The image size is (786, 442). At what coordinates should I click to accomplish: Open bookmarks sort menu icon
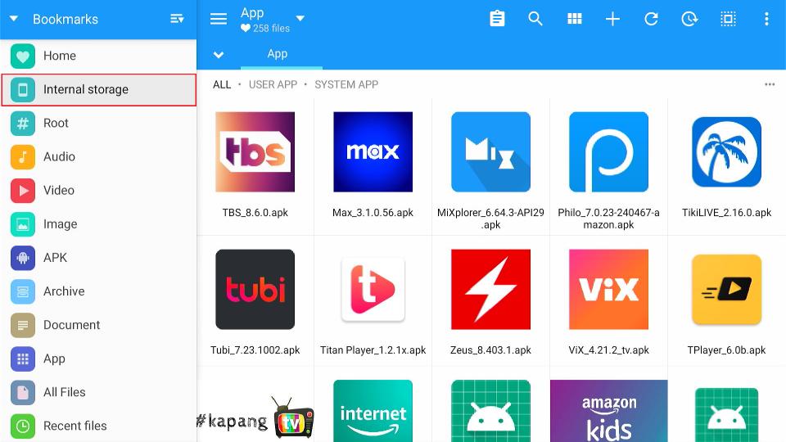(x=177, y=19)
